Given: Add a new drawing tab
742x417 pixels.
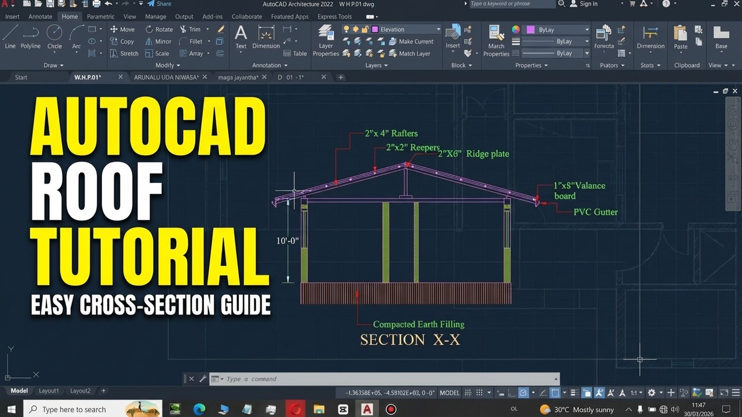Looking at the screenshot, I should (341, 77).
